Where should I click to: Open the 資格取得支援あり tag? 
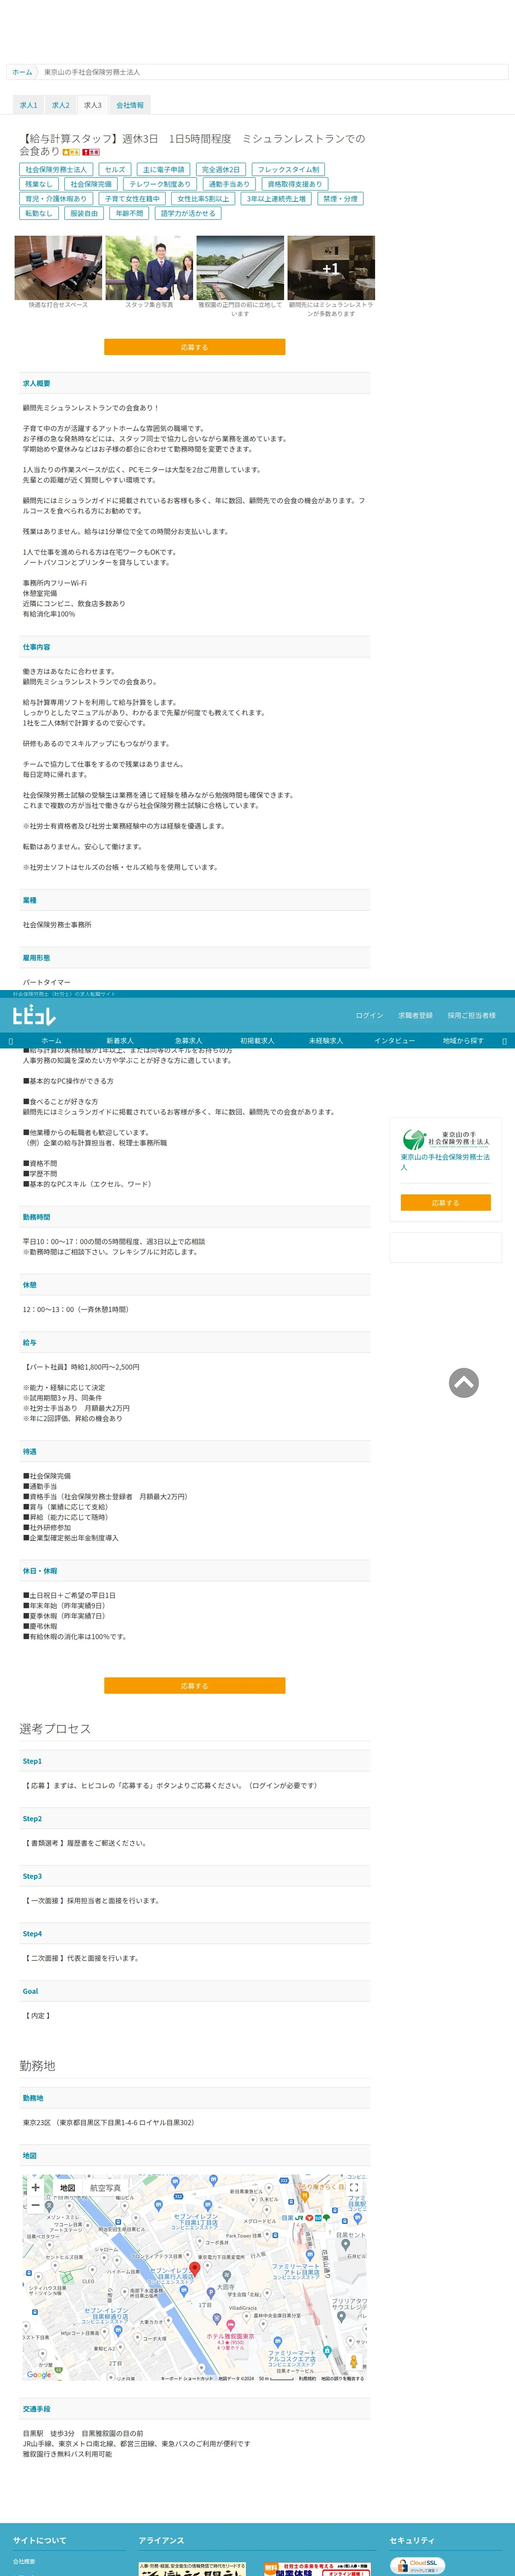coord(295,184)
